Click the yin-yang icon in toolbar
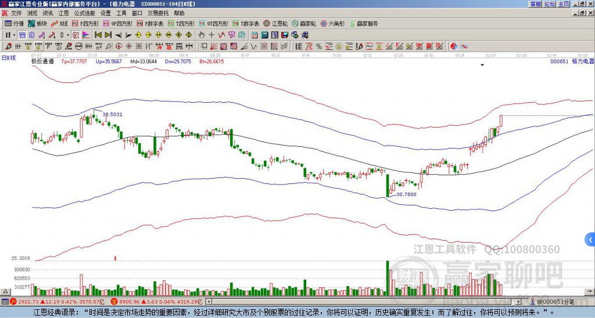Viewport: 595px width, 318px height. (x=454, y=46)
